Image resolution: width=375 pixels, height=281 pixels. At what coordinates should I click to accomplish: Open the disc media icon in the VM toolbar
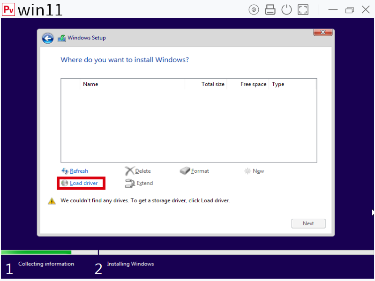[254, 10]
